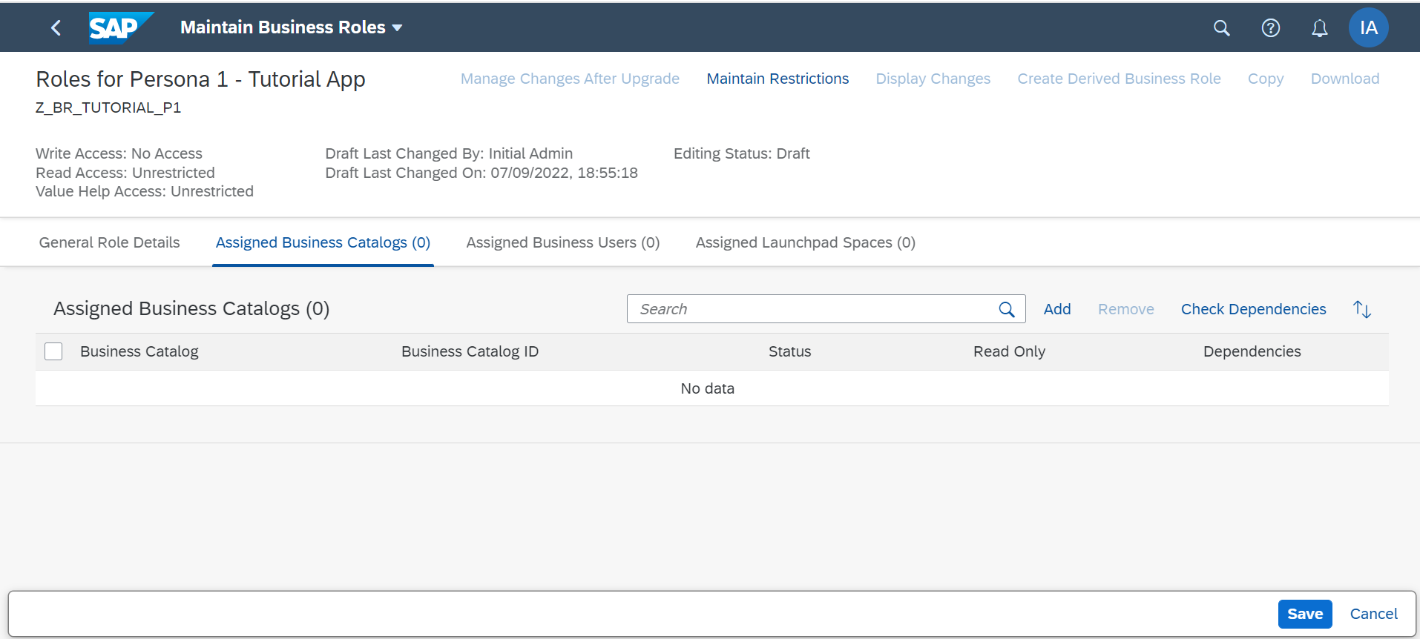Click the Write Access: No Access text
This screenshot has height=639, width=1420.
point(119,153)
